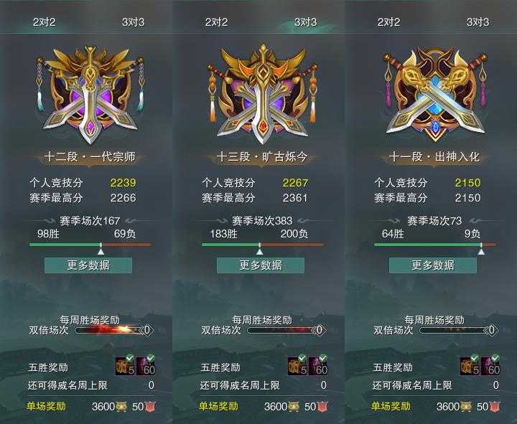This screenshot has width=517, height=424.
Task: Switch to 2对2 tab in first panel
Action: [x=45, y=22]
